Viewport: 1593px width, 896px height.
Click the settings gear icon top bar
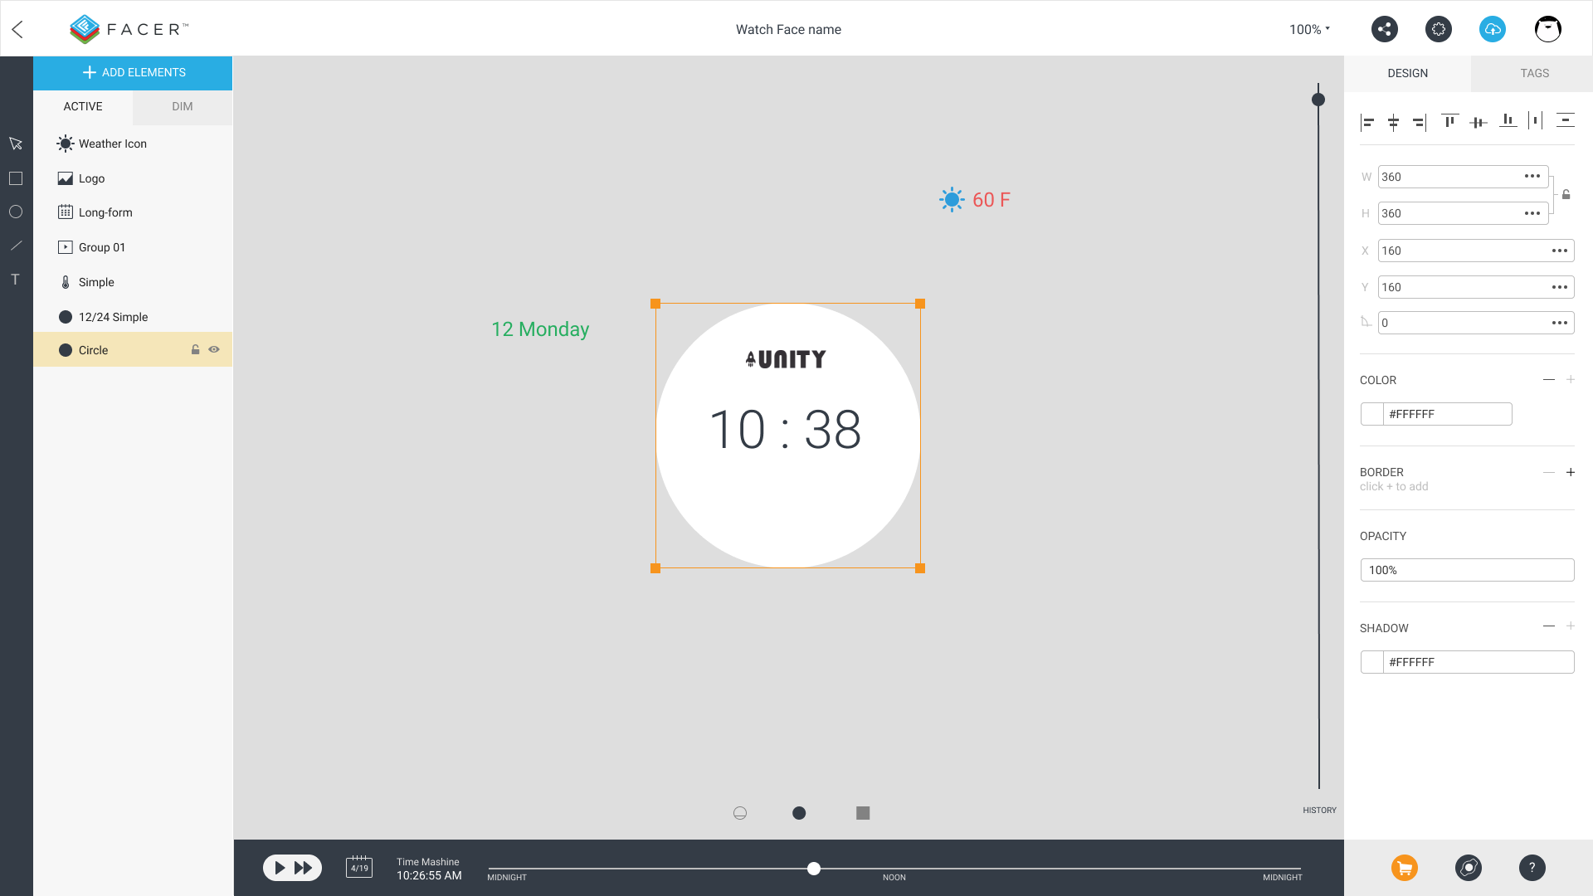pyautogui.click(x=1439, y=30)
